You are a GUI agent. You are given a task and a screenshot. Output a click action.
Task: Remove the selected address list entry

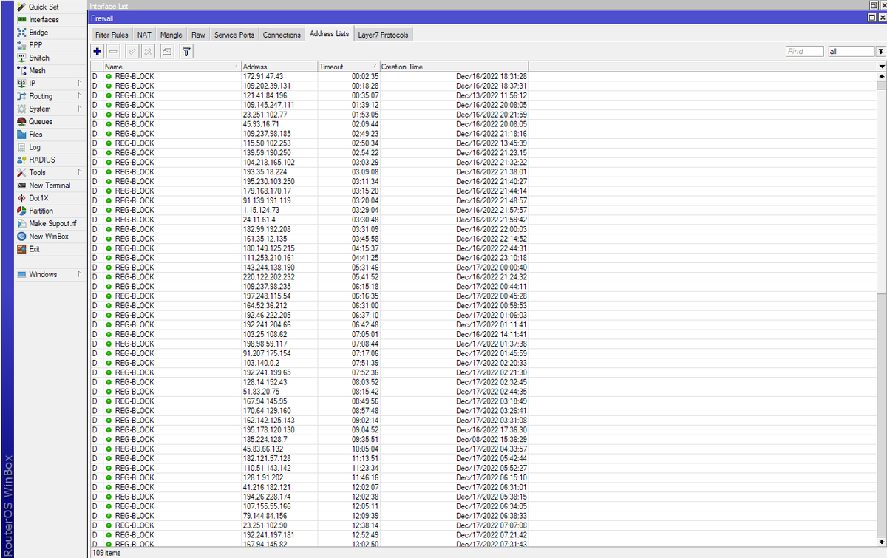(113, 51)
